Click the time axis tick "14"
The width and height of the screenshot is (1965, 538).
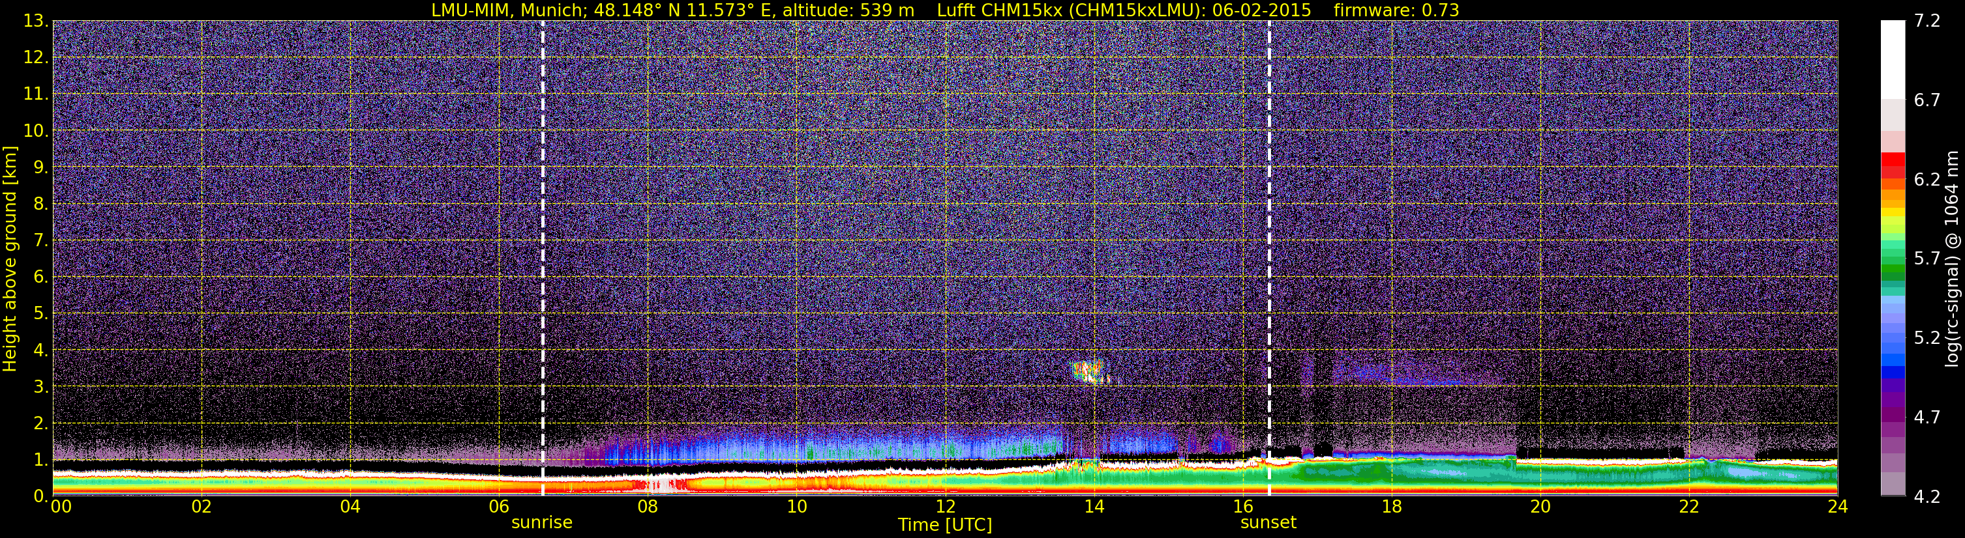(1094, 507)
